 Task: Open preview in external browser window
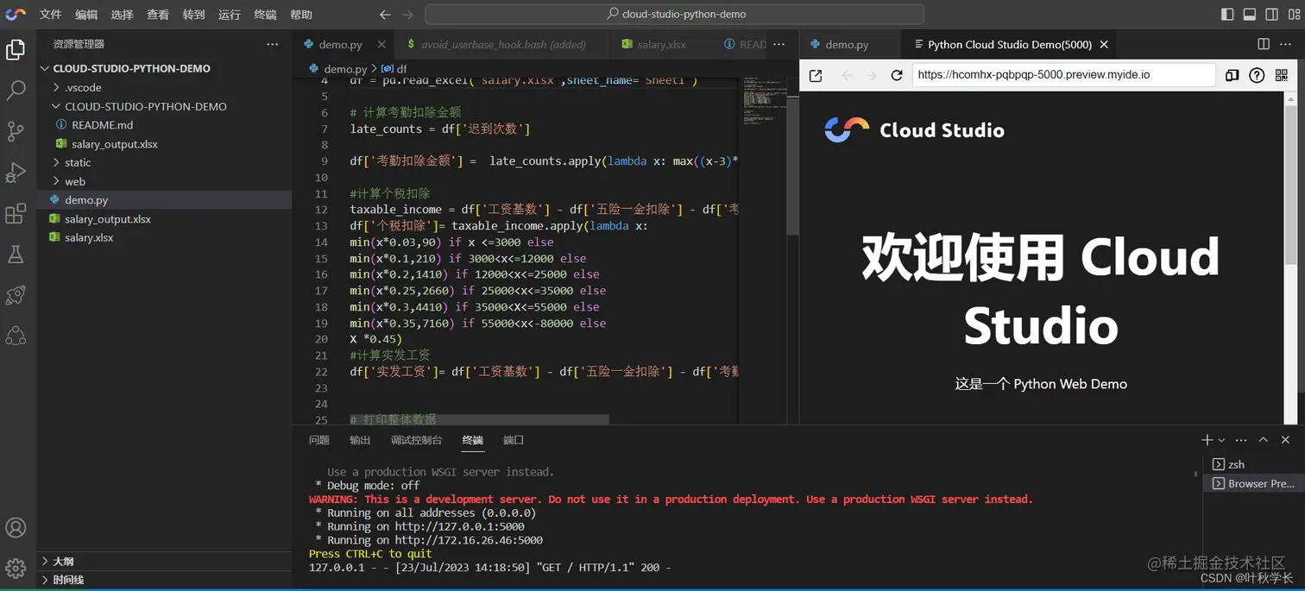point(816,75)
